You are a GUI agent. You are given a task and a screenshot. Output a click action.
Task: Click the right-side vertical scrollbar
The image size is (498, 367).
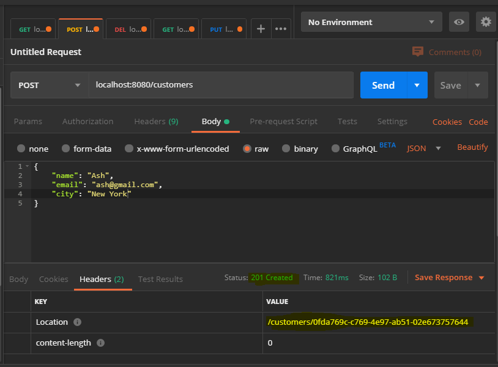(x=496, y=138)
